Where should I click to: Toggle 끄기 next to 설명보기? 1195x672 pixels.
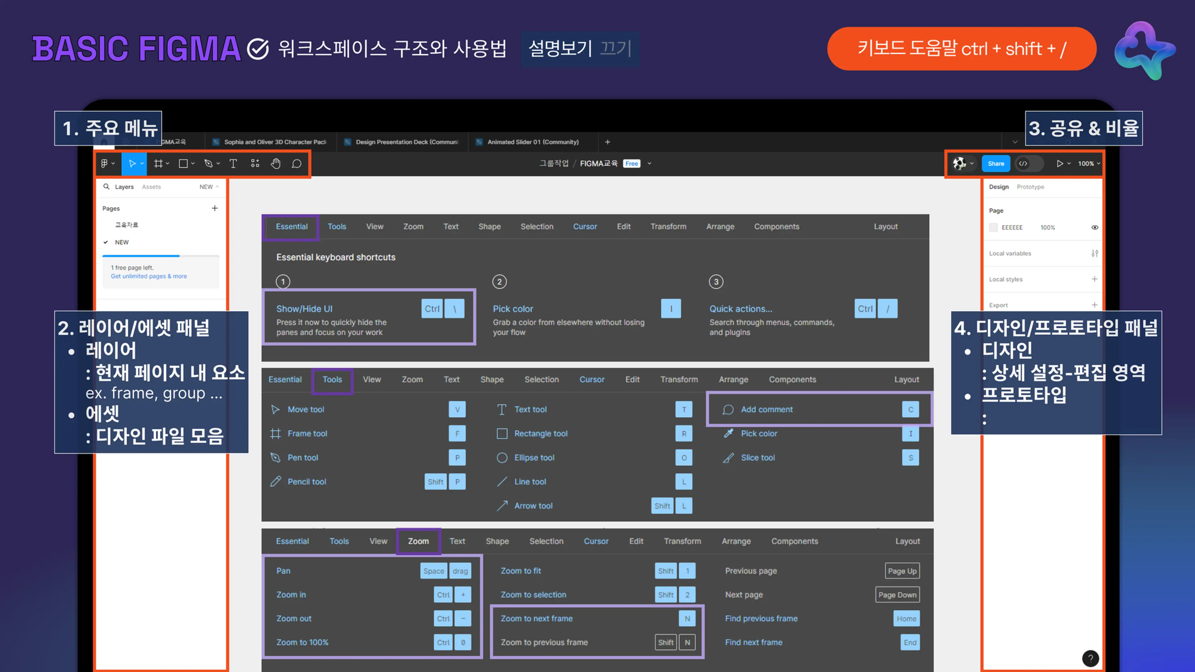[616, 48]
